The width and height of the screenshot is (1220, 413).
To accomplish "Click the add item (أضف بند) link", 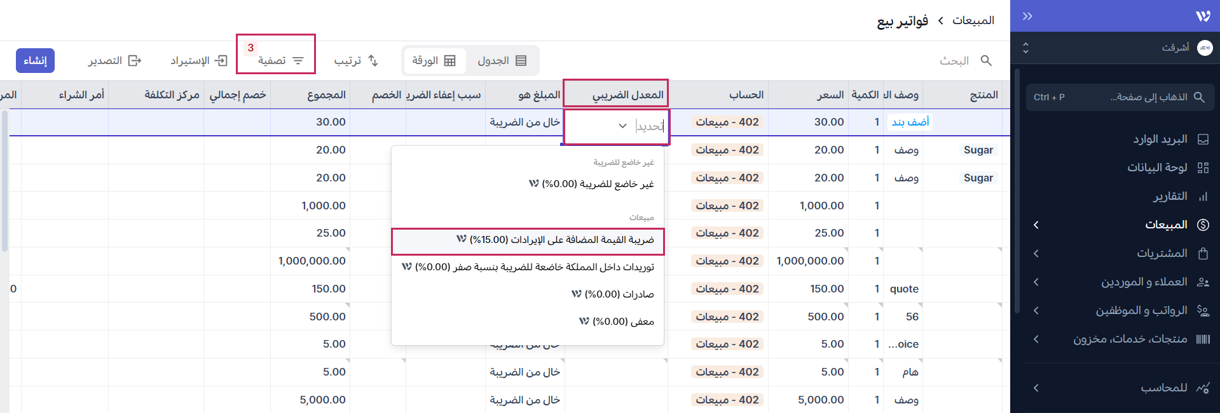I will [910, 122].
